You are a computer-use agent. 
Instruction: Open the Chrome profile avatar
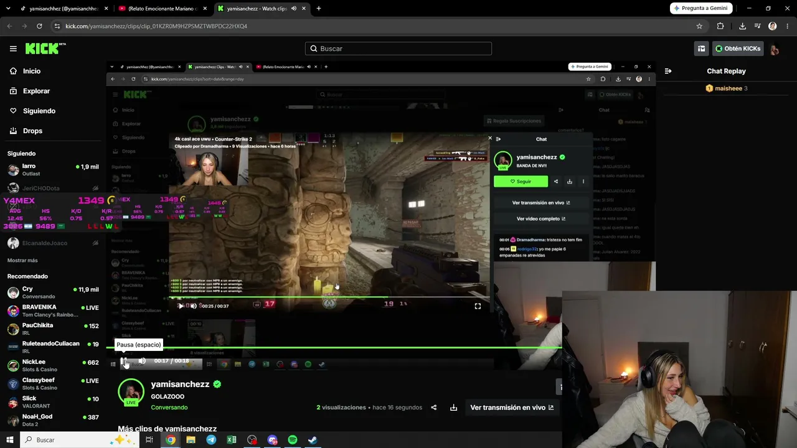[773, 26]
